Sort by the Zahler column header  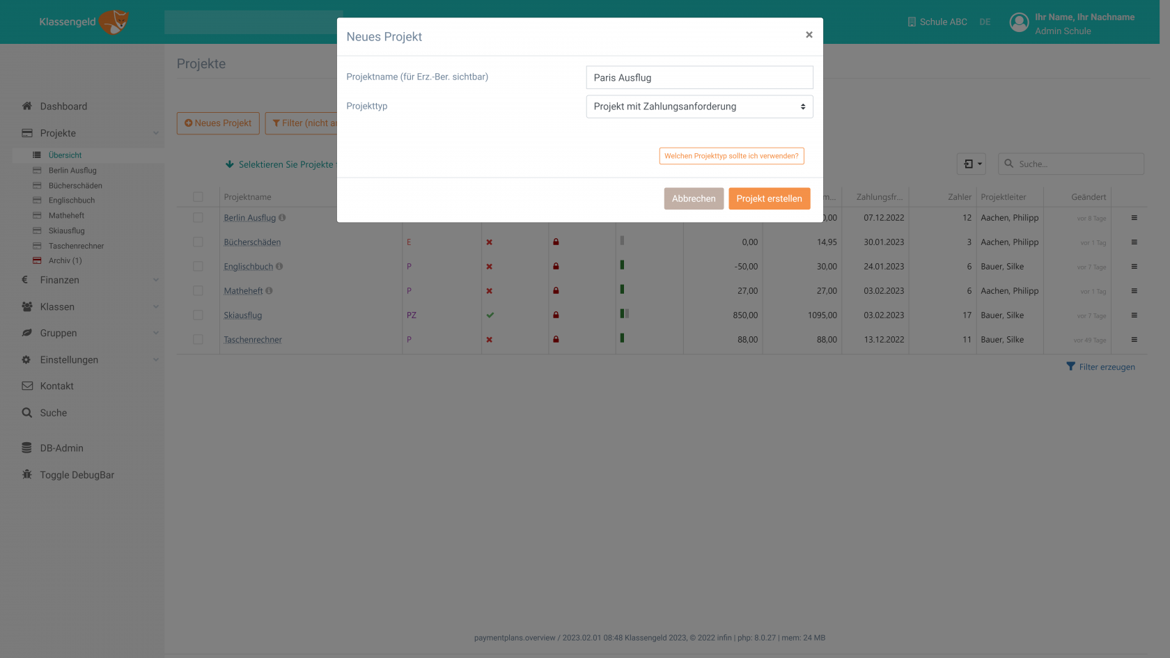pyautogui.click(x=959, y=197)
